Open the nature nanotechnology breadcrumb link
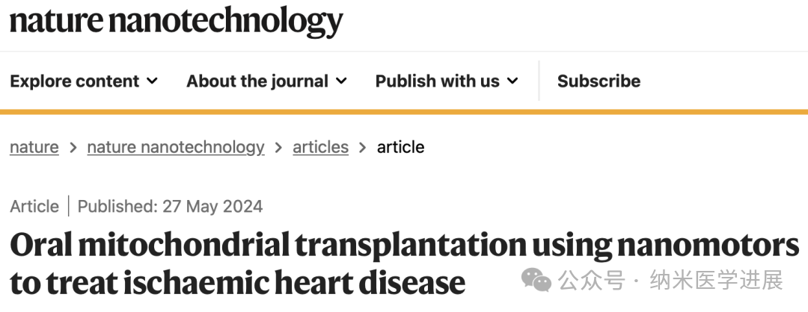 (x=176, y=147)
